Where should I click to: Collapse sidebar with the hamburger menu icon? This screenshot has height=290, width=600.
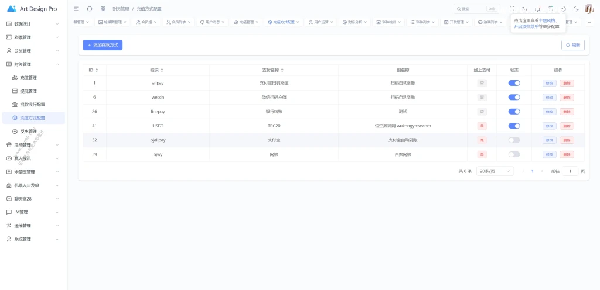coord(76,8)
